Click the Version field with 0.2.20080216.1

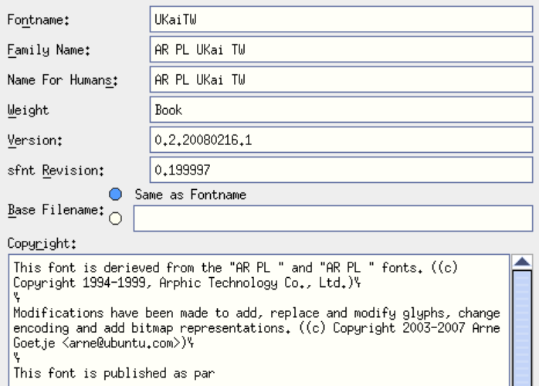click(x=341, y=141)
